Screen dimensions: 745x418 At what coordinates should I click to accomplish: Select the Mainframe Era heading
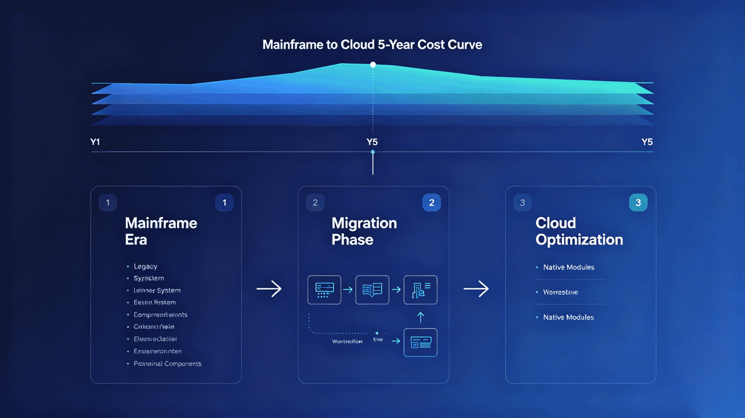tap(161, 231)
